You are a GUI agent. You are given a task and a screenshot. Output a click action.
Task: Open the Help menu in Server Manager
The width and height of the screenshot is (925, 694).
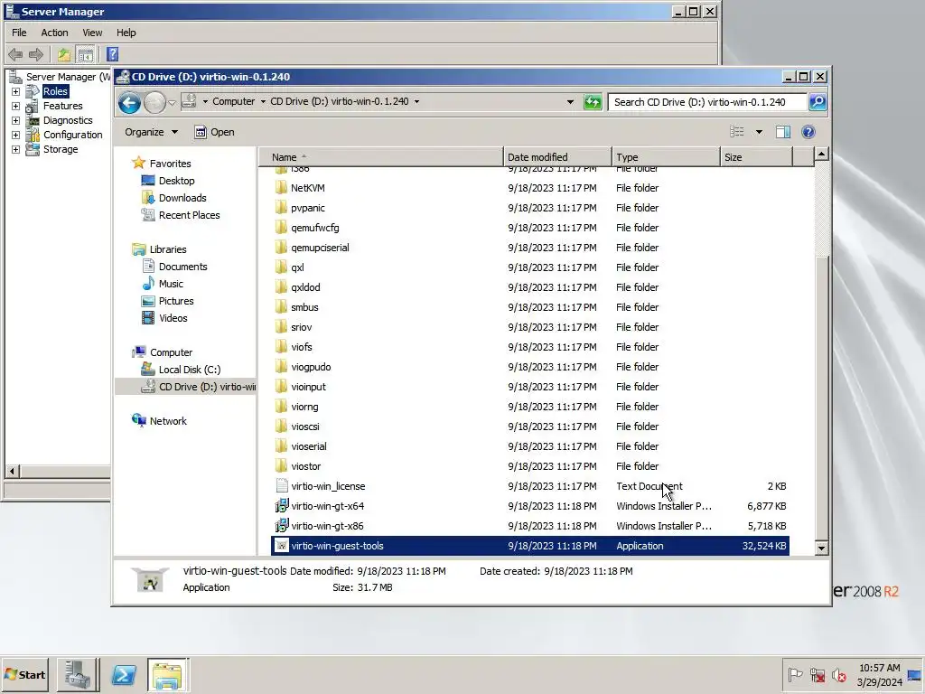126,33
